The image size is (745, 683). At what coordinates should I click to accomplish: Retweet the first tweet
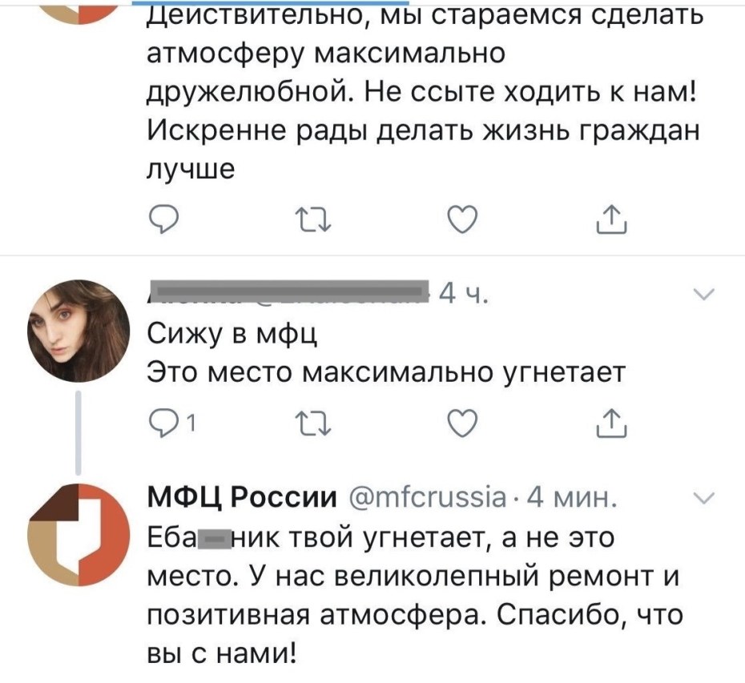tap(313, 219)
